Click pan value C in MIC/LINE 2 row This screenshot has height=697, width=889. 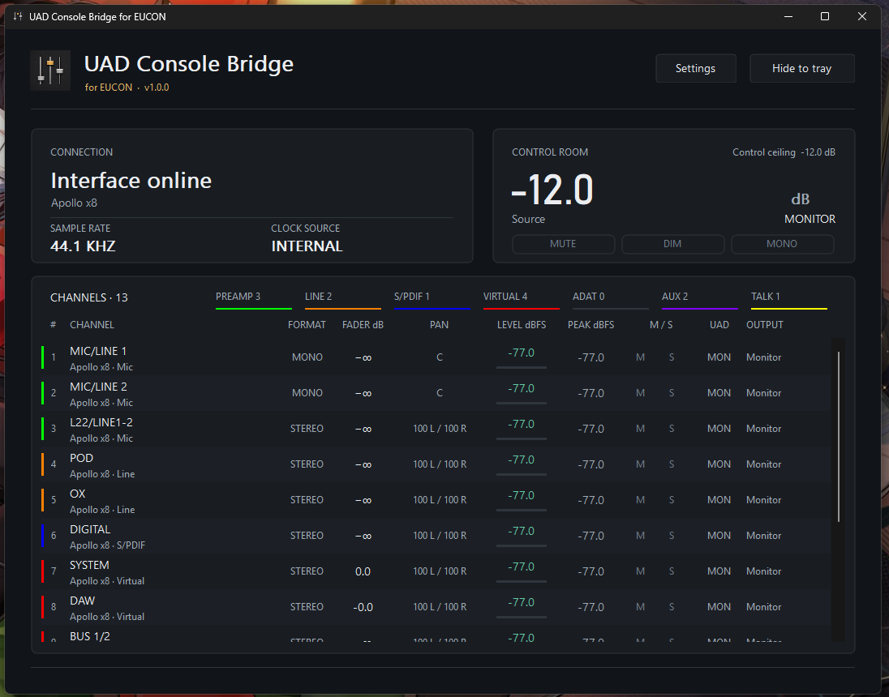click(440, 393)
